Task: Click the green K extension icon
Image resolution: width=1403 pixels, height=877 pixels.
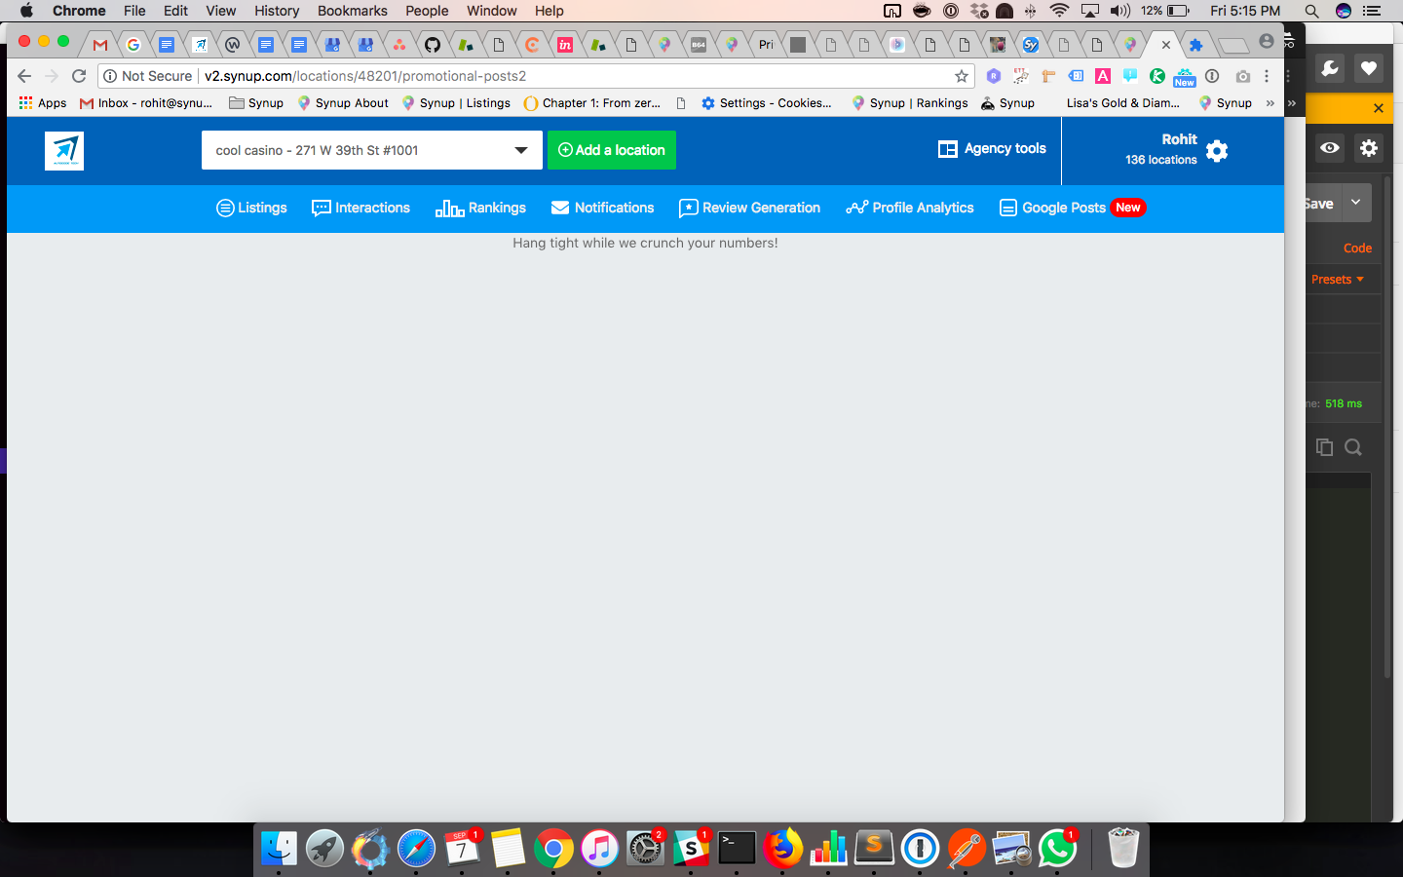Action: coord(1157,76)
